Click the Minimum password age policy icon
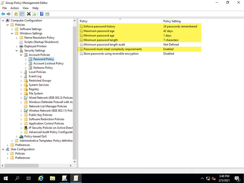 81,35
